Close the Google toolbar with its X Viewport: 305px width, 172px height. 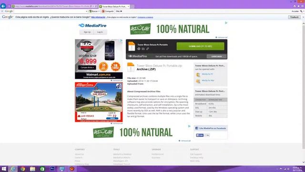point(2,11)
